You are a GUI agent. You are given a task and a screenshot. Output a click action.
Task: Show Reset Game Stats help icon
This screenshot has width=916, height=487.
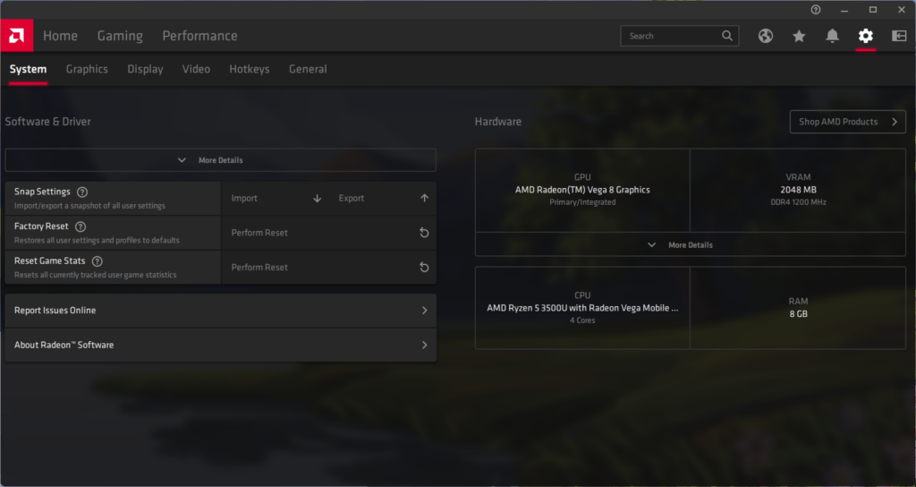tap(97, 261)
